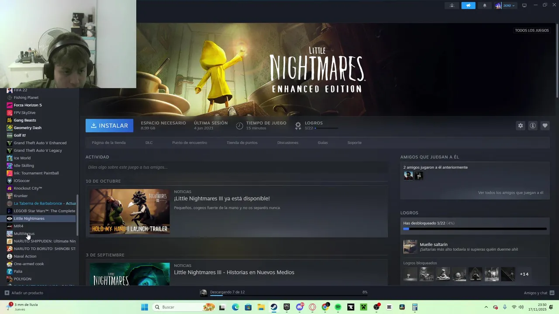Open the Muelle saltarín achievement icon

coord(410,247)
